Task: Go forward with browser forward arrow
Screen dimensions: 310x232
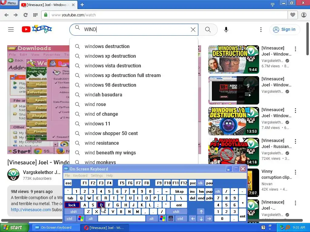Action: click(x=16, y=15)
